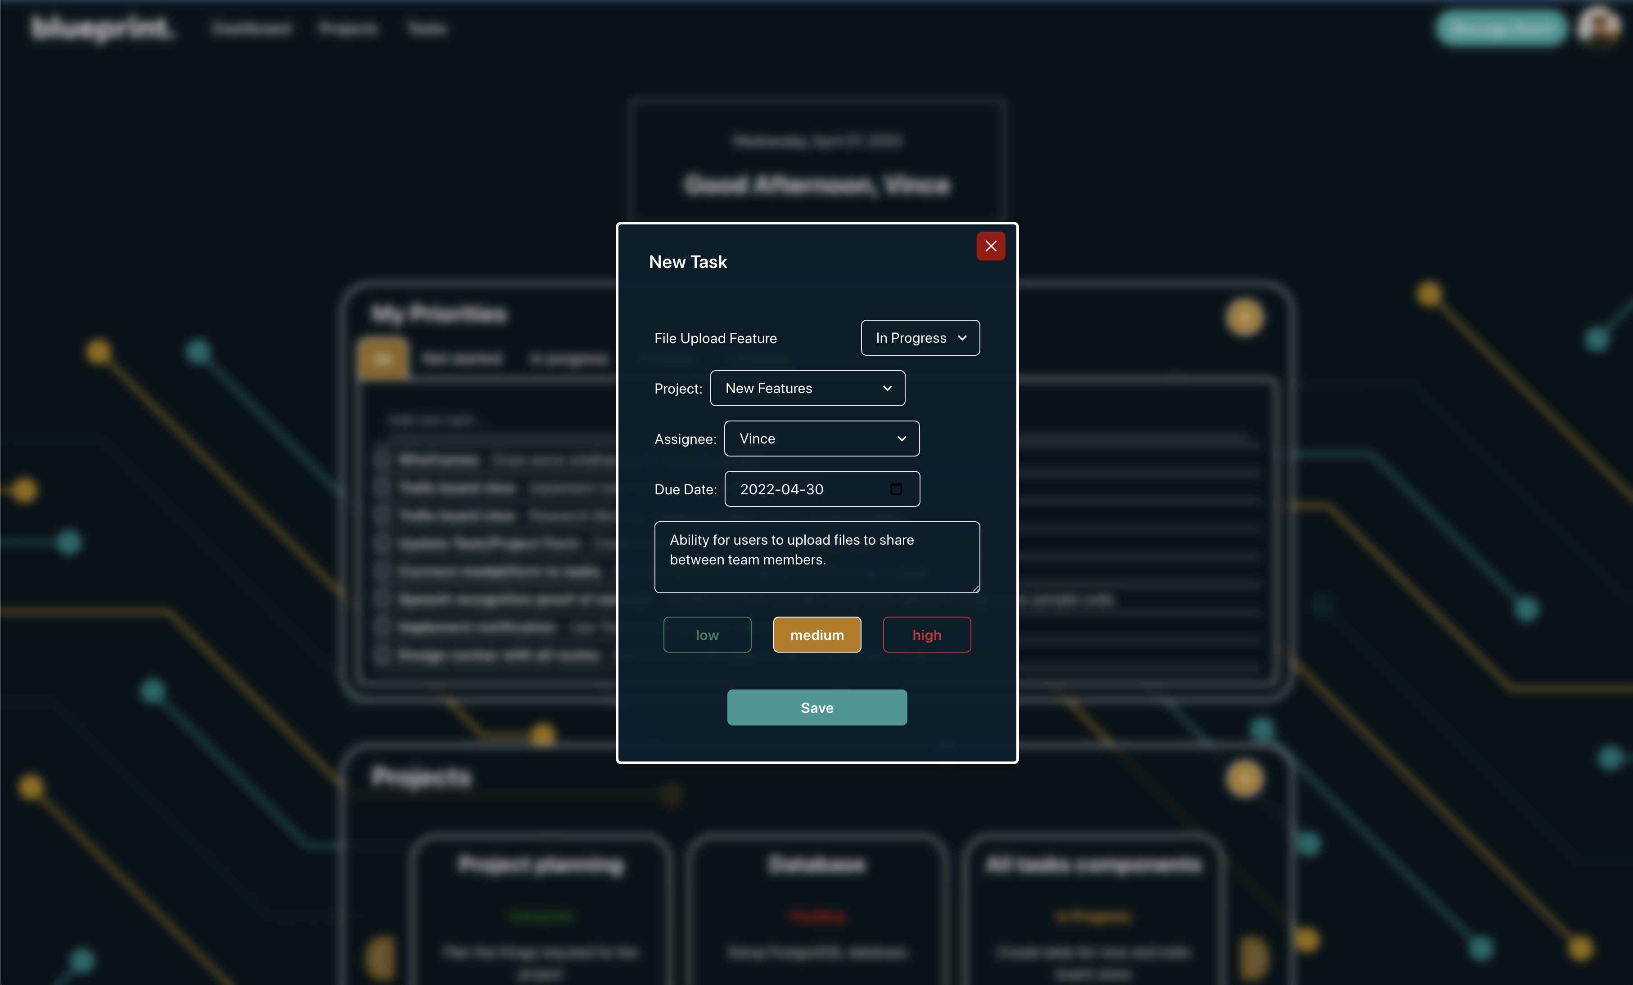
Task: Click the add button in Projects card
Action: [x=1244, y=778]
